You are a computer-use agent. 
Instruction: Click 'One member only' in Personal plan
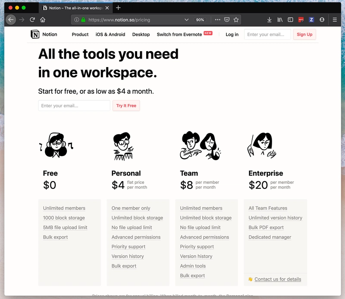(131, 208)
